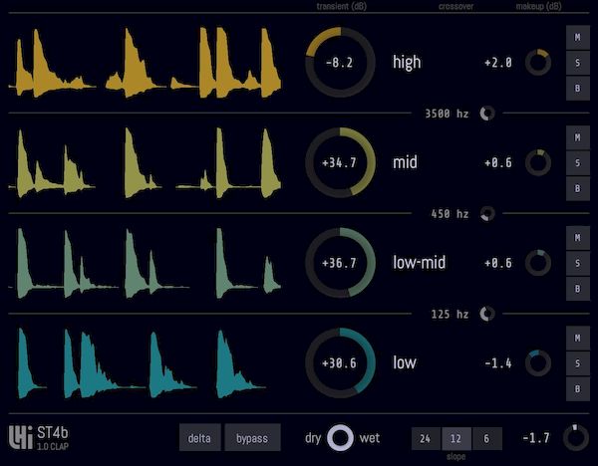Click the 'crossover' column header
This screenshot has height=466, width=598.
455,6
